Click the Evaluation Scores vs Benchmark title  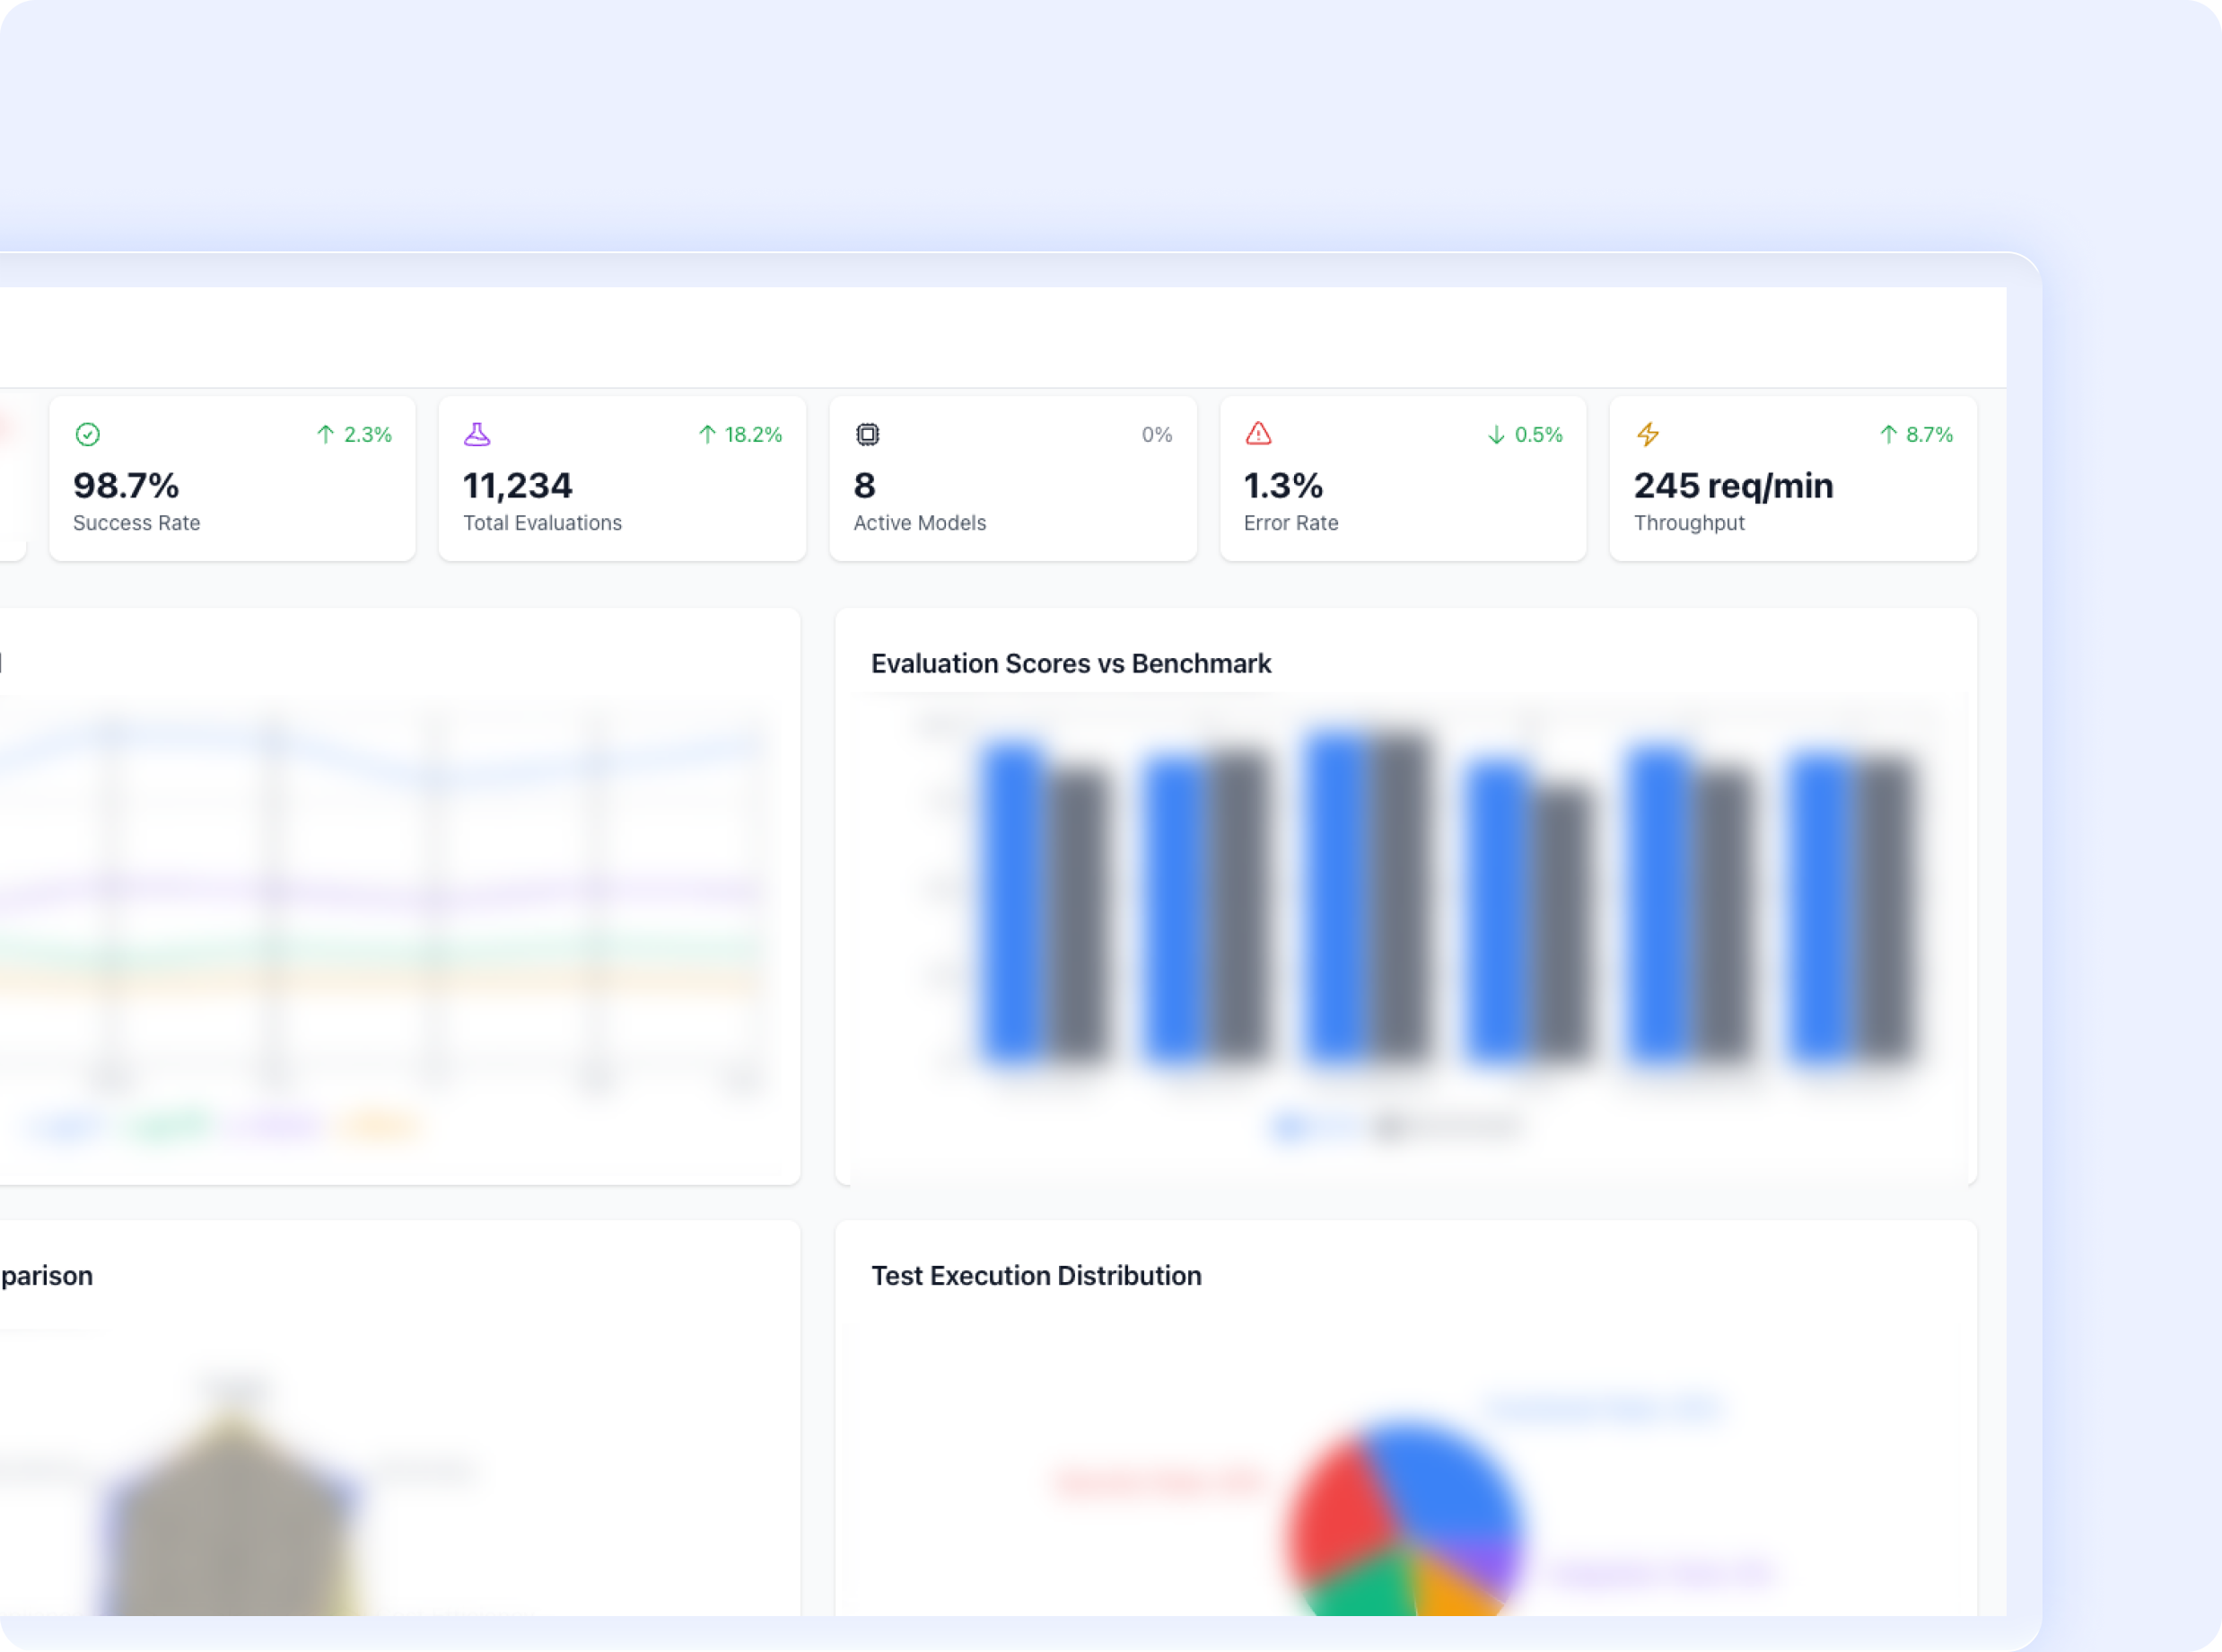point(1071,663)
